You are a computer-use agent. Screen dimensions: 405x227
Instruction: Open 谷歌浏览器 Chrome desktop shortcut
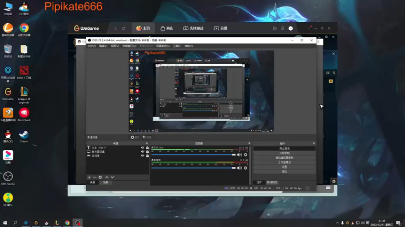[24, 30]
